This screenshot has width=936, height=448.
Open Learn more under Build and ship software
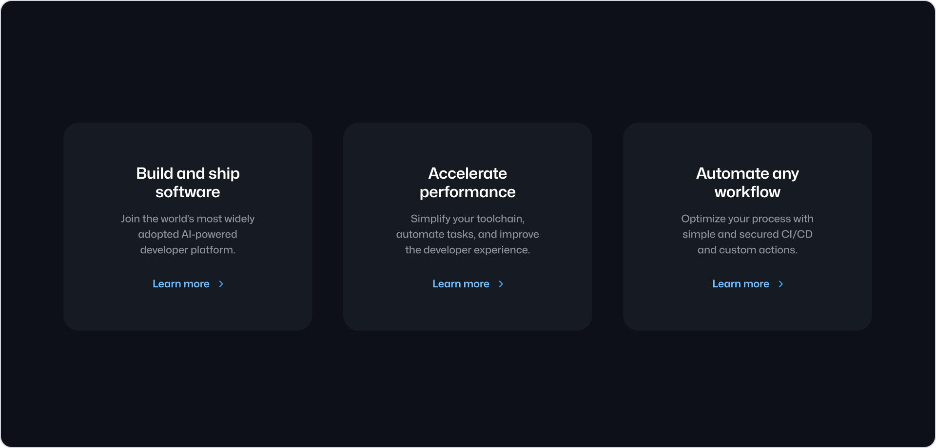coord(181,284)
